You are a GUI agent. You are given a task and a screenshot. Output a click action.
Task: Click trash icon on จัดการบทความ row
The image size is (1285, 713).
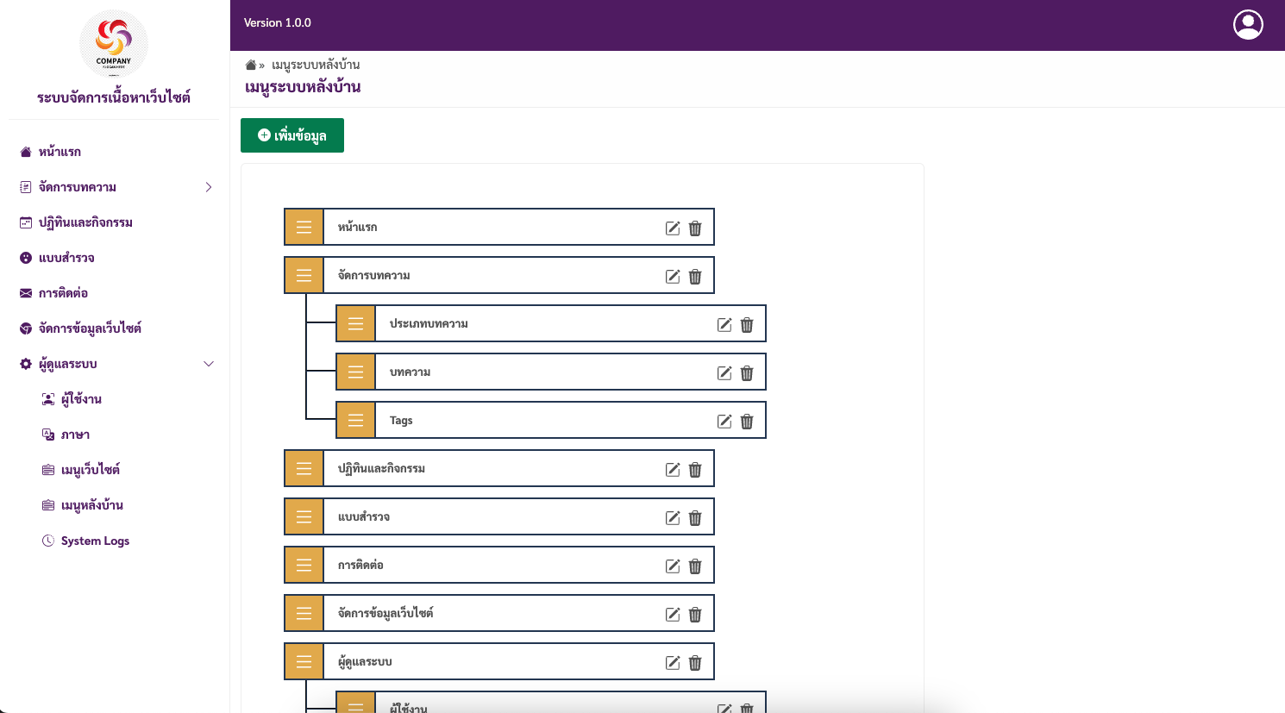tap(695, 276)
